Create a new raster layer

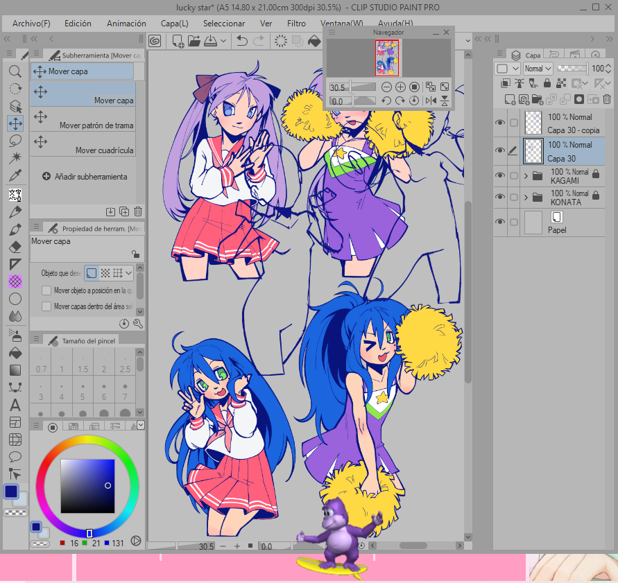click(x=510, y=99)
